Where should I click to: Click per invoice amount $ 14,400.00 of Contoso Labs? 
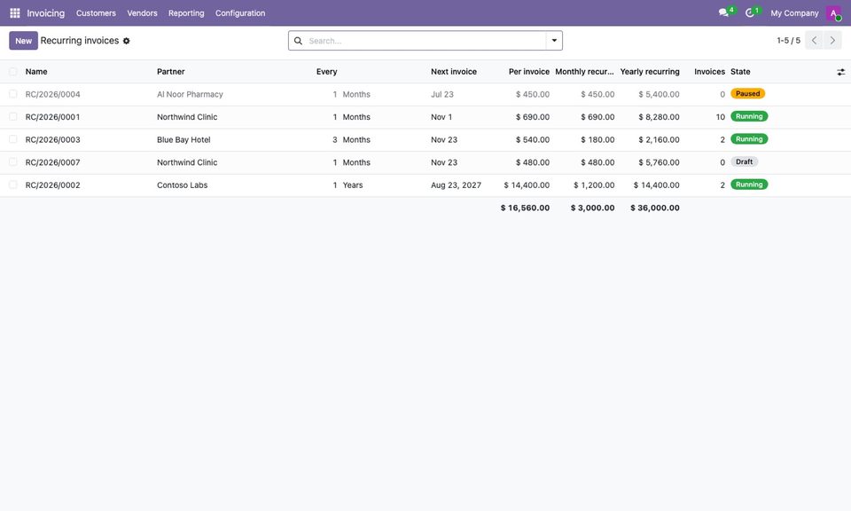(x=527, y=185)
